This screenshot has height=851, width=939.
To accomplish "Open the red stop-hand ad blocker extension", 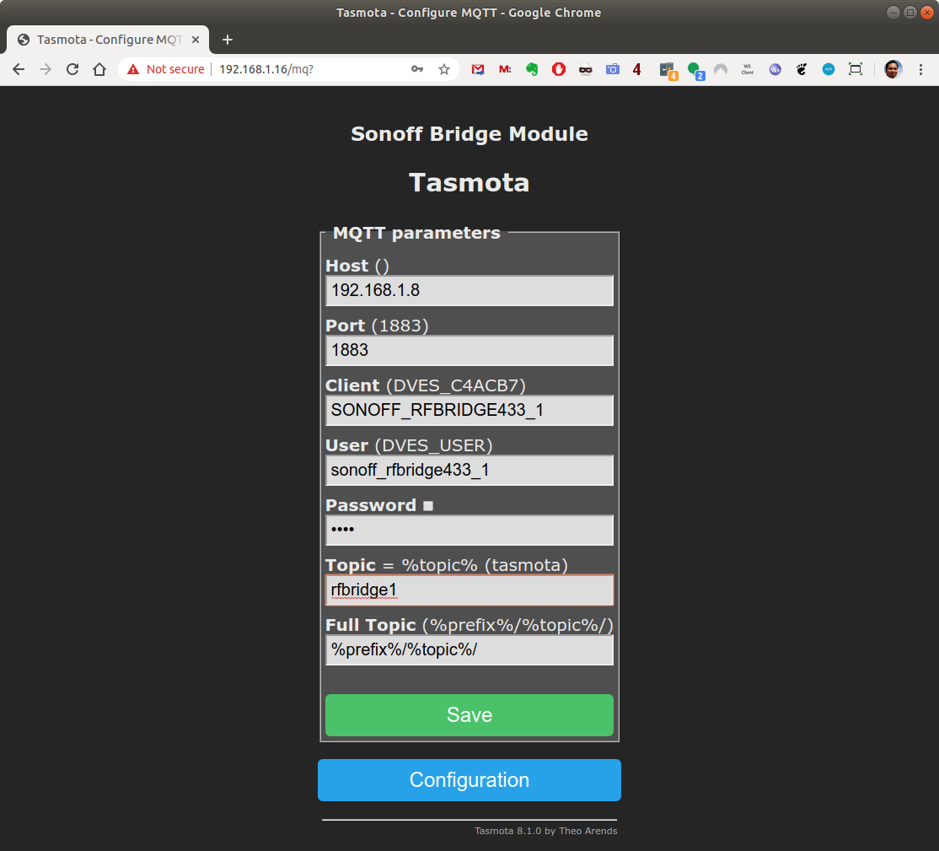I will [x=559, y=69].
